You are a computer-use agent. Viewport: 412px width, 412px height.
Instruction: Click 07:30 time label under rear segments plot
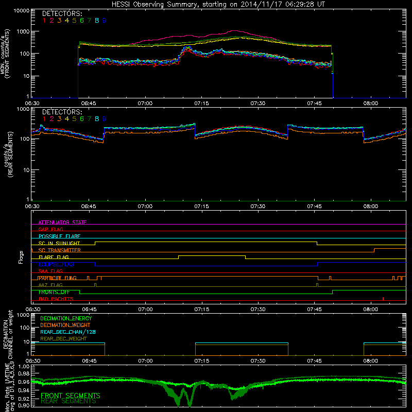pos(258,207)
